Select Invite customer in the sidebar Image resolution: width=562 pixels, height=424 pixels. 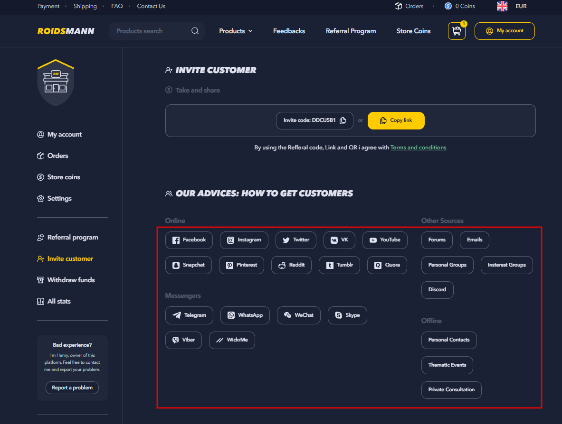pyautogui.click(x=65, y=258)
